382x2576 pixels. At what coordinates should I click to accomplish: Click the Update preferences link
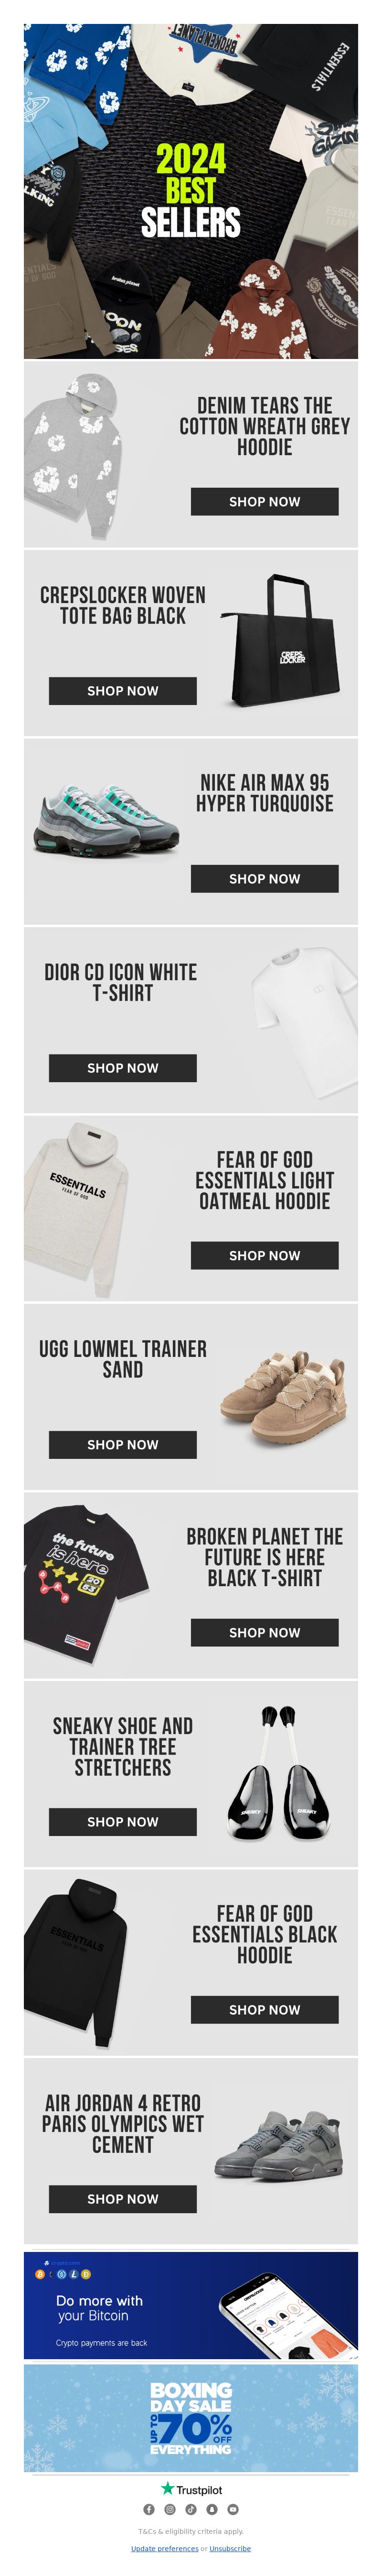[165, 2548]
